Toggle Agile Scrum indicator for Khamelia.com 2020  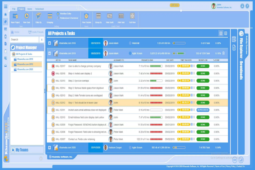(x=130, y=148)
